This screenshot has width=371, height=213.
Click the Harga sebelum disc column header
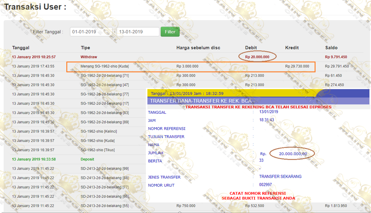pos(198,48)
